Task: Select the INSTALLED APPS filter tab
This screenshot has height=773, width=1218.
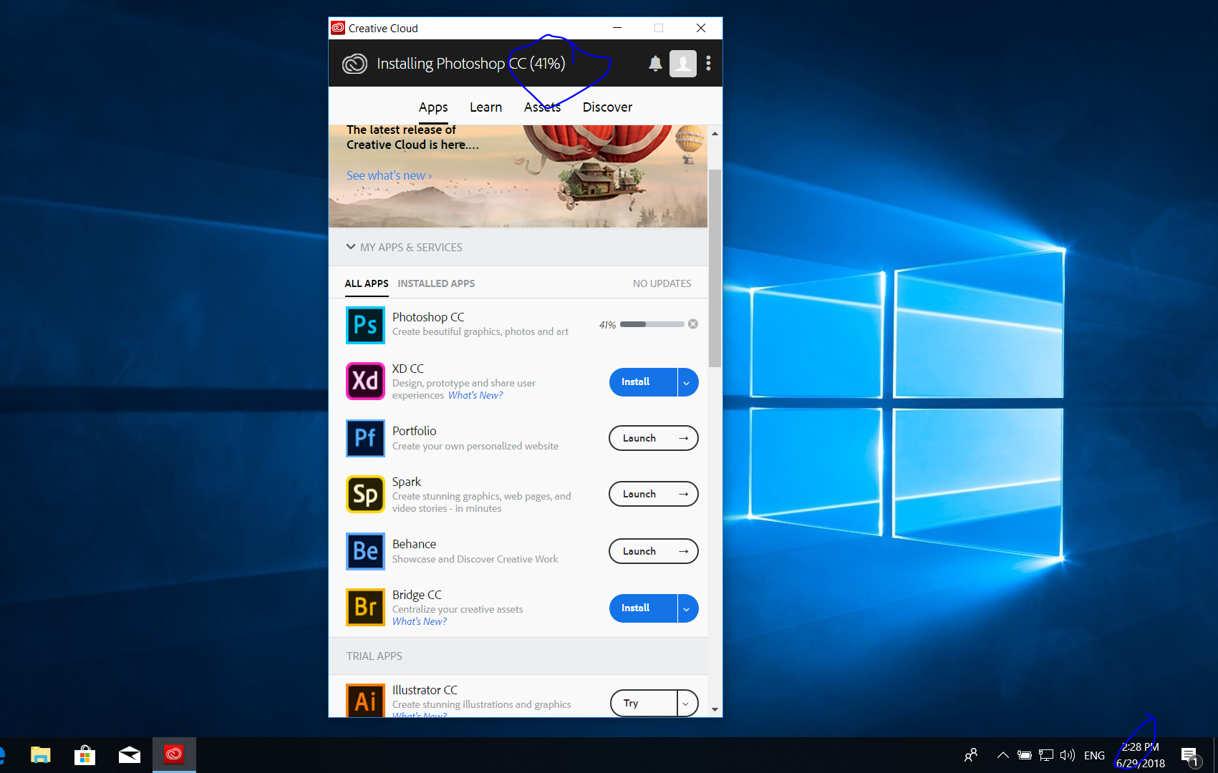Action: point(436,283)
